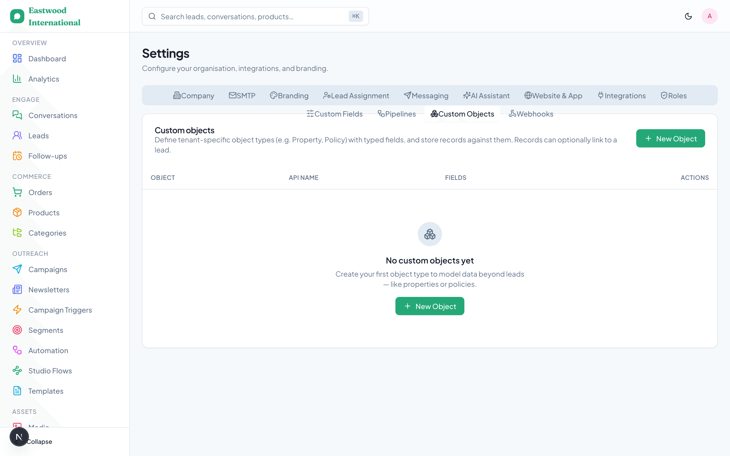Go to Conversations link
Screen dimensions: 730x456
pyautogui.click(x=53, y=115)
